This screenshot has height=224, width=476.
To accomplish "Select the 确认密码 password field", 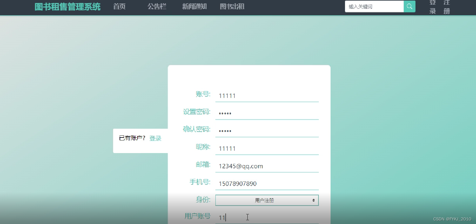I will coord(267,131).
